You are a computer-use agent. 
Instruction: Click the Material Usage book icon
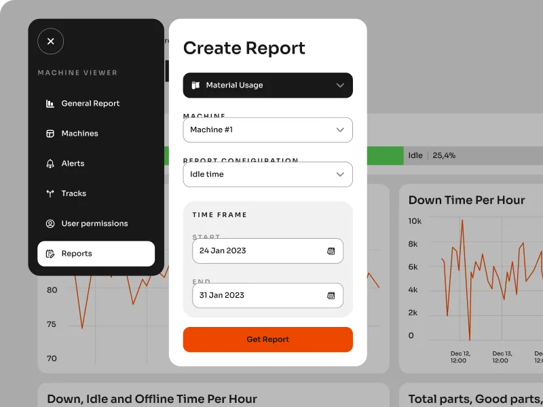tap(195, 85)
